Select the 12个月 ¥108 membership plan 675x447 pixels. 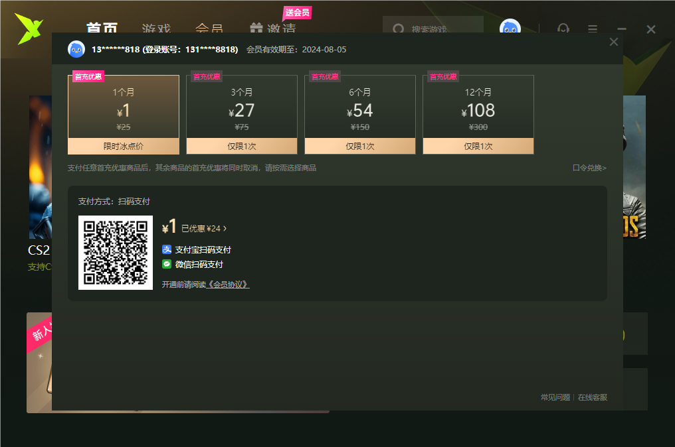tap(478, 114)
